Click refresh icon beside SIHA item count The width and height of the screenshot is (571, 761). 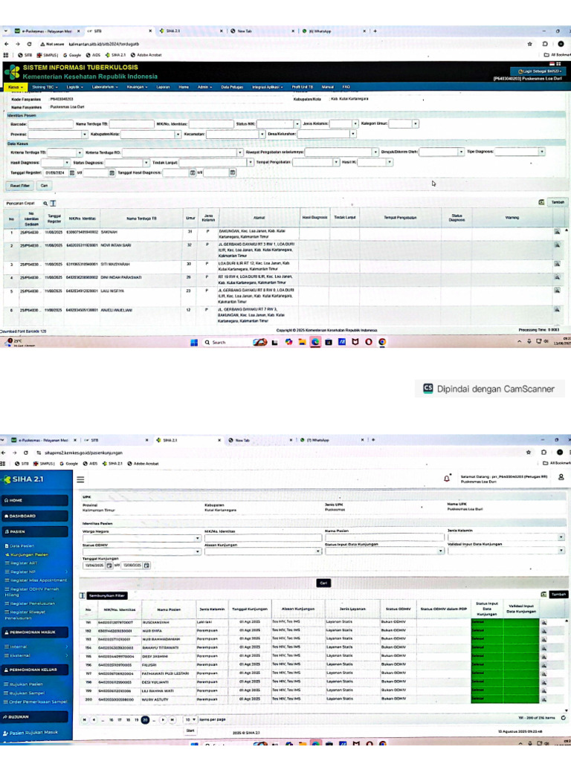click(564, 718)
